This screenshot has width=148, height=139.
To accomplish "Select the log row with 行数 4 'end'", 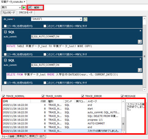I will coord(62,105).
